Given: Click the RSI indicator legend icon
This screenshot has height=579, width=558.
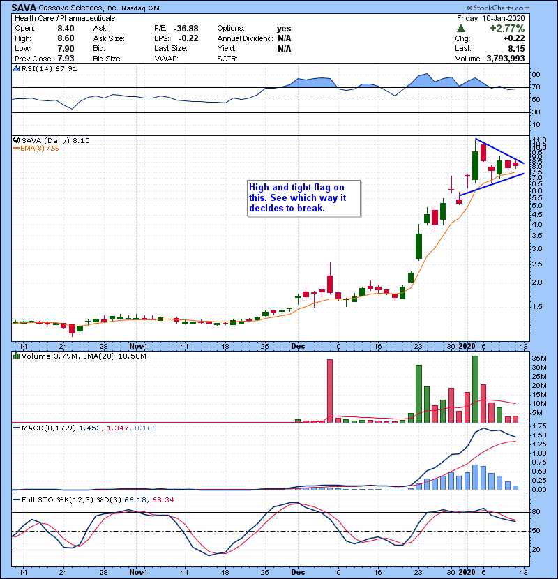Looking at the screenshot, I should click(x=16, y=68).
